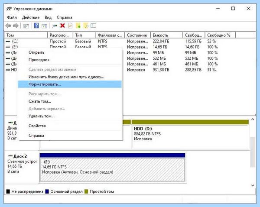Click capacity cell 532 МБ
Image resolution: width=260 pixels, height=207 pixels.
coord(159,58)
